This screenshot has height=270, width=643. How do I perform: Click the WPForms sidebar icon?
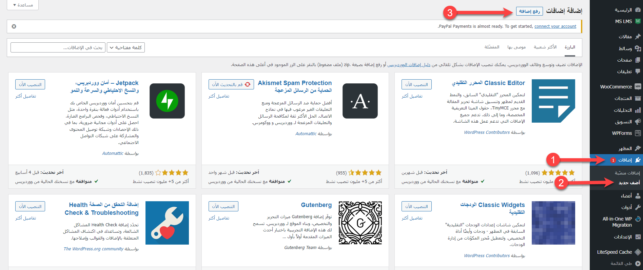point(638,133)
